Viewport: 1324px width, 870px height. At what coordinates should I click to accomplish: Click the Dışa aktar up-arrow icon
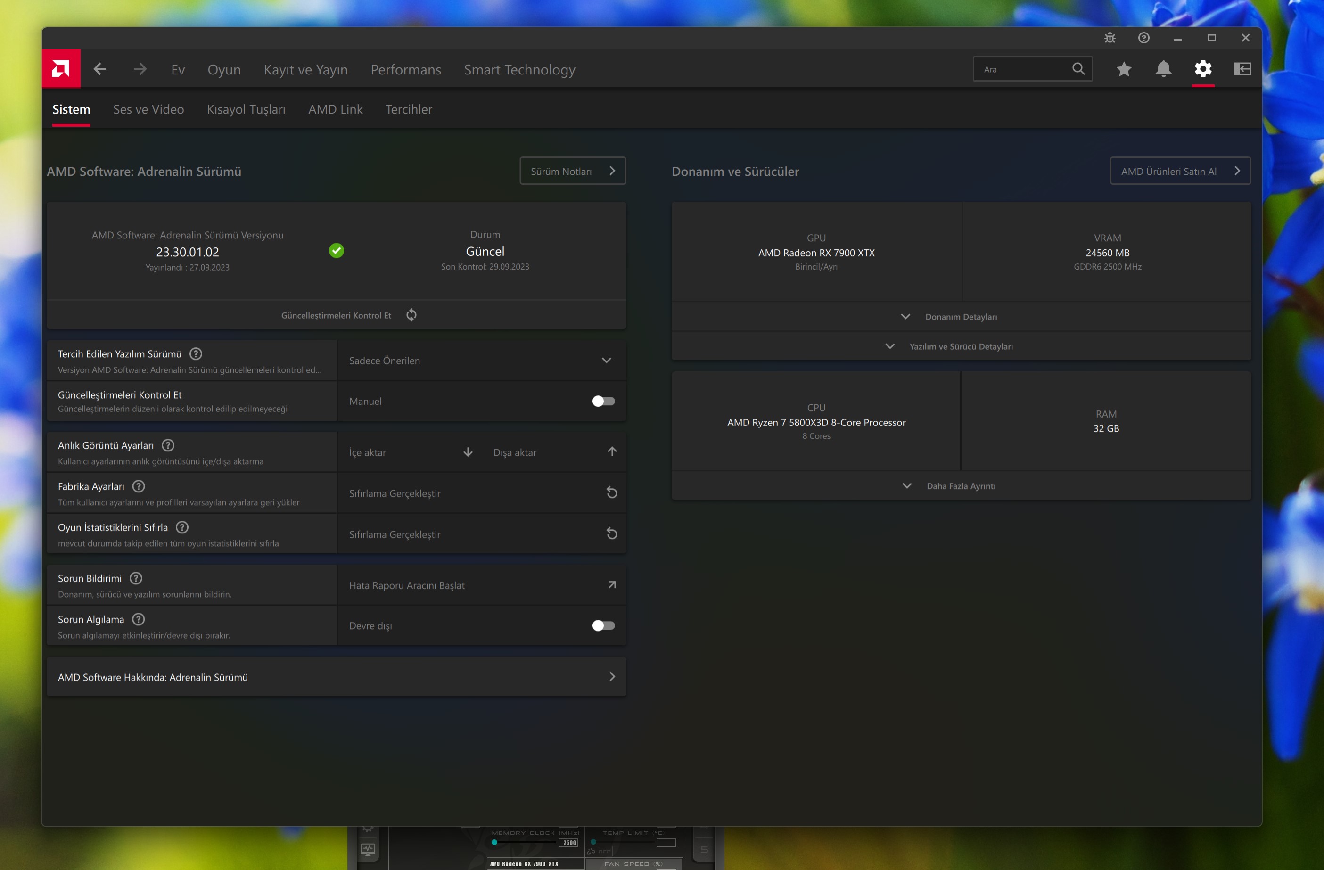pyautogui.click(x=612, y=451)
